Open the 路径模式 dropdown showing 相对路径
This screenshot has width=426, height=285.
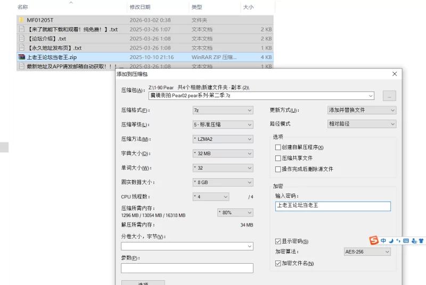pyautogui.click(x=362, y=124)
